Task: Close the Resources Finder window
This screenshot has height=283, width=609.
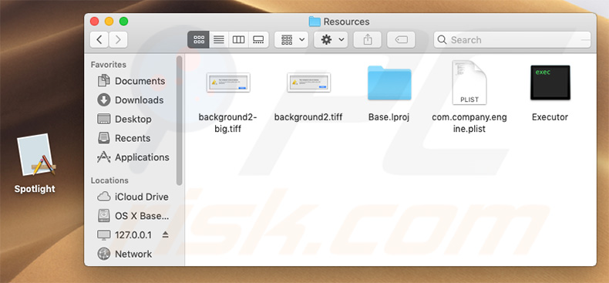Action: [94, 22]
